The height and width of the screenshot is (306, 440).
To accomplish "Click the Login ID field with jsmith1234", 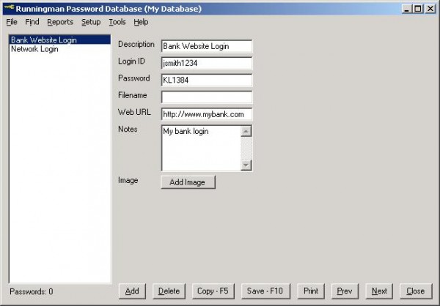I will [x=207, y=64].
